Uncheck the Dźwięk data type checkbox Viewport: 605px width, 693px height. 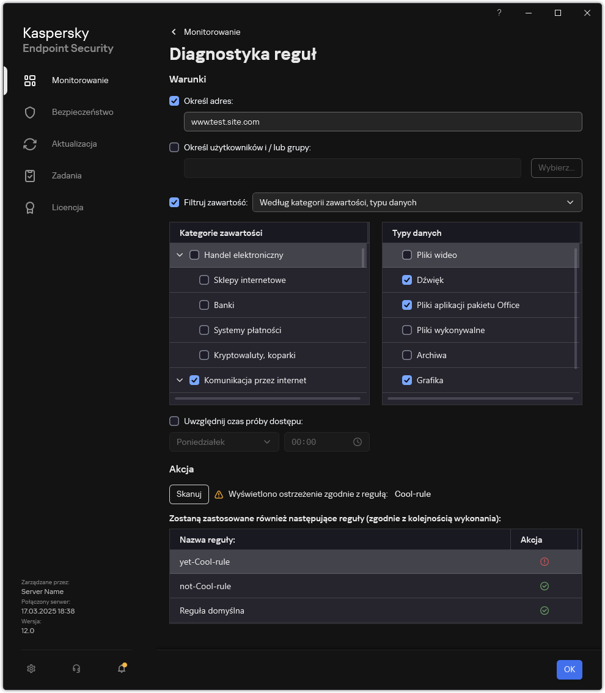pos(407,280)
